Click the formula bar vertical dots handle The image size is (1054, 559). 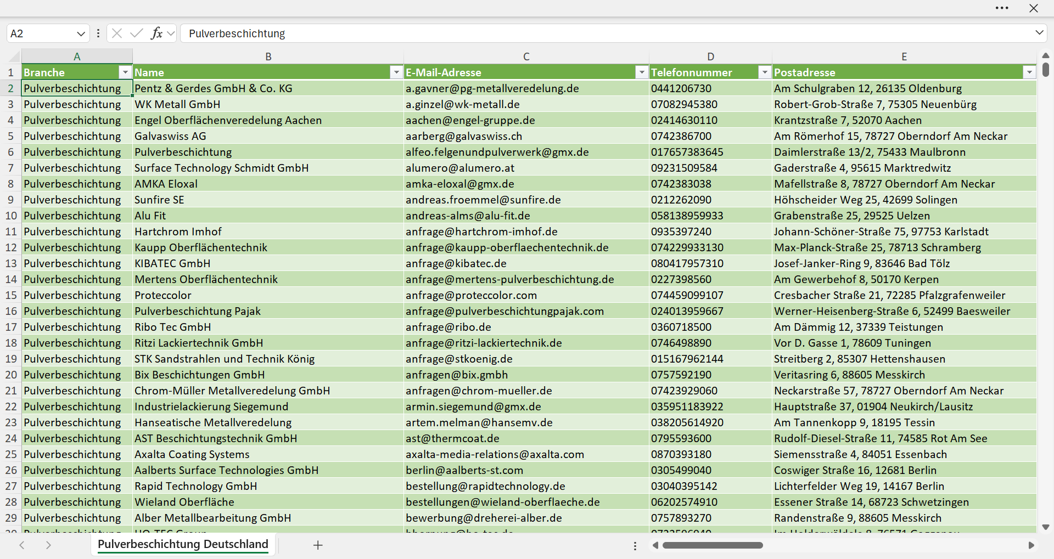(98, 33)
